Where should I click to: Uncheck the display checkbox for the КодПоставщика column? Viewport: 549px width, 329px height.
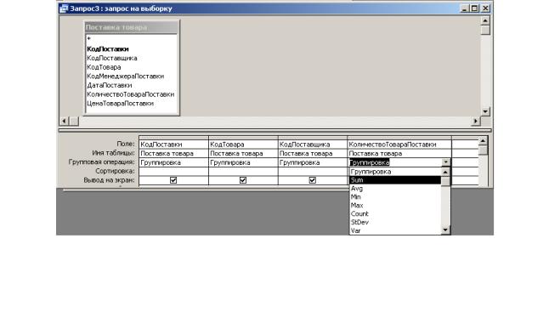coord(312,180)
